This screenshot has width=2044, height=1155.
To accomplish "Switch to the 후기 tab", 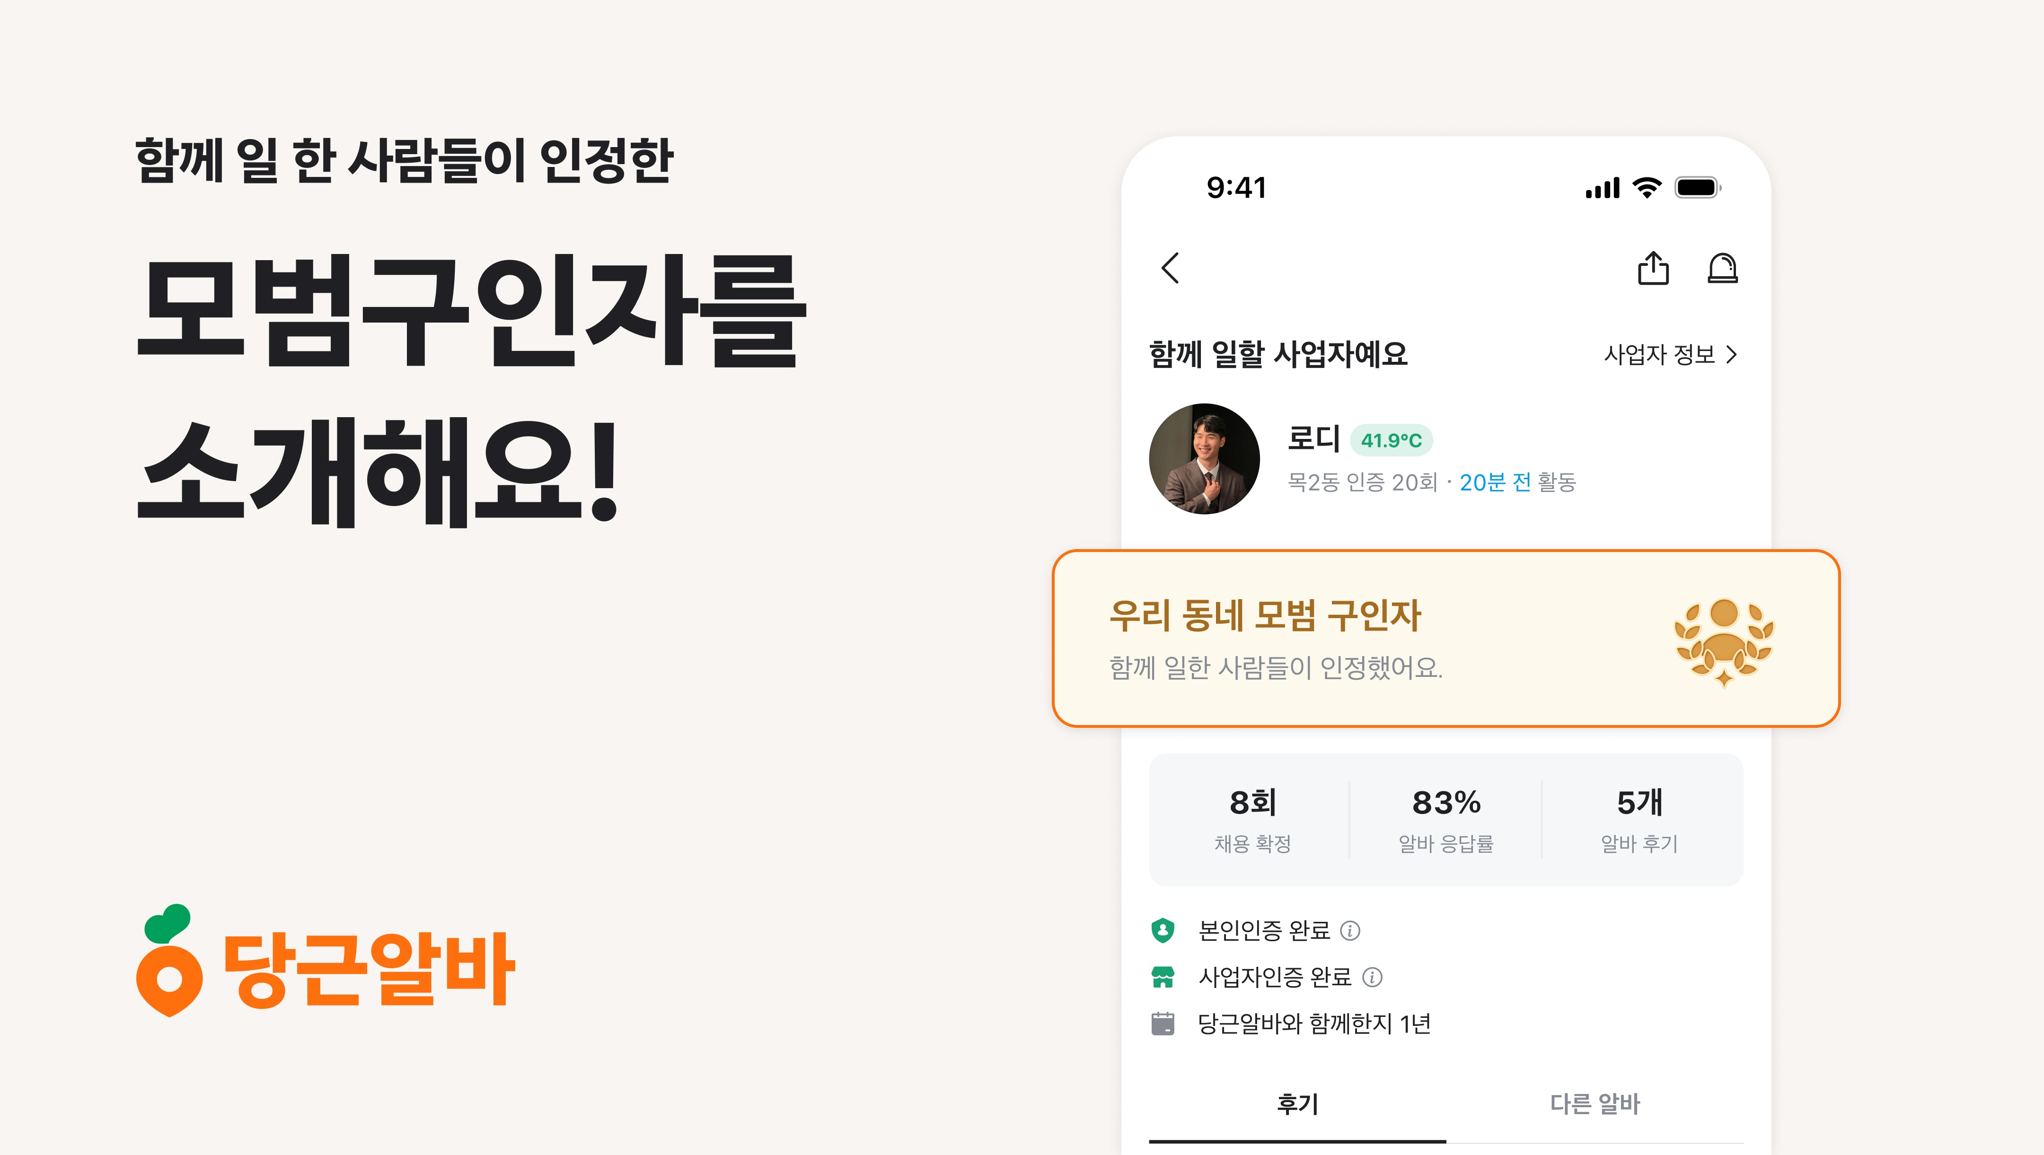I will click(x=1296, y=1102).
